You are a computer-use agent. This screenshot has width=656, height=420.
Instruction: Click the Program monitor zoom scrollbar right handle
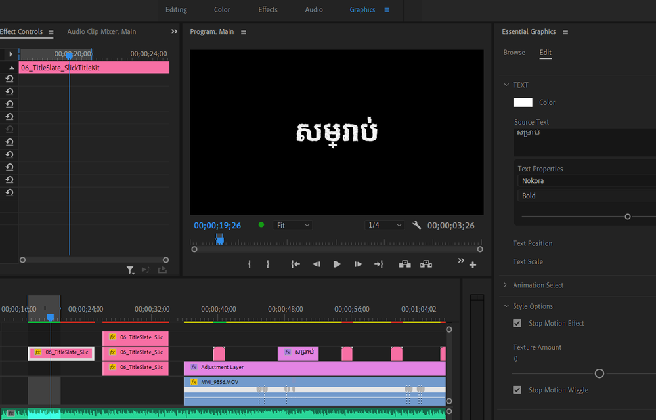click(480, 249)
